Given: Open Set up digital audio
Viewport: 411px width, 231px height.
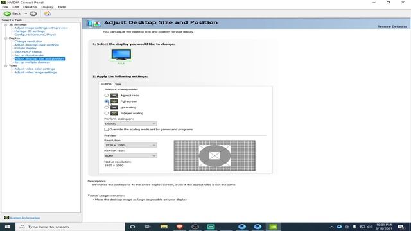Looking at the screenshot, I should [x=29, y=55].
